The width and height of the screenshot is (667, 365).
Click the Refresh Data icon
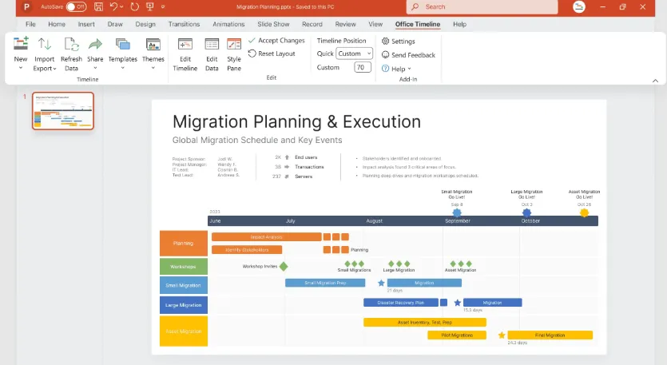click(x=71, y=44)
